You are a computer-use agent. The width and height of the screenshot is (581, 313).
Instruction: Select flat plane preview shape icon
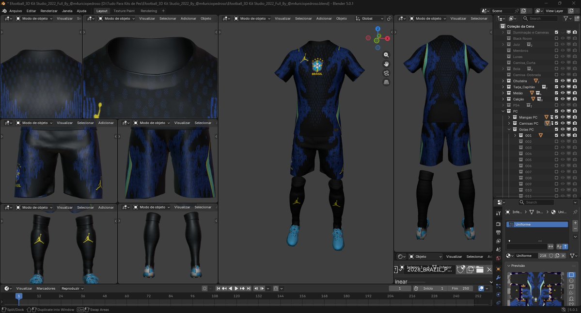(x=571, y=275)
